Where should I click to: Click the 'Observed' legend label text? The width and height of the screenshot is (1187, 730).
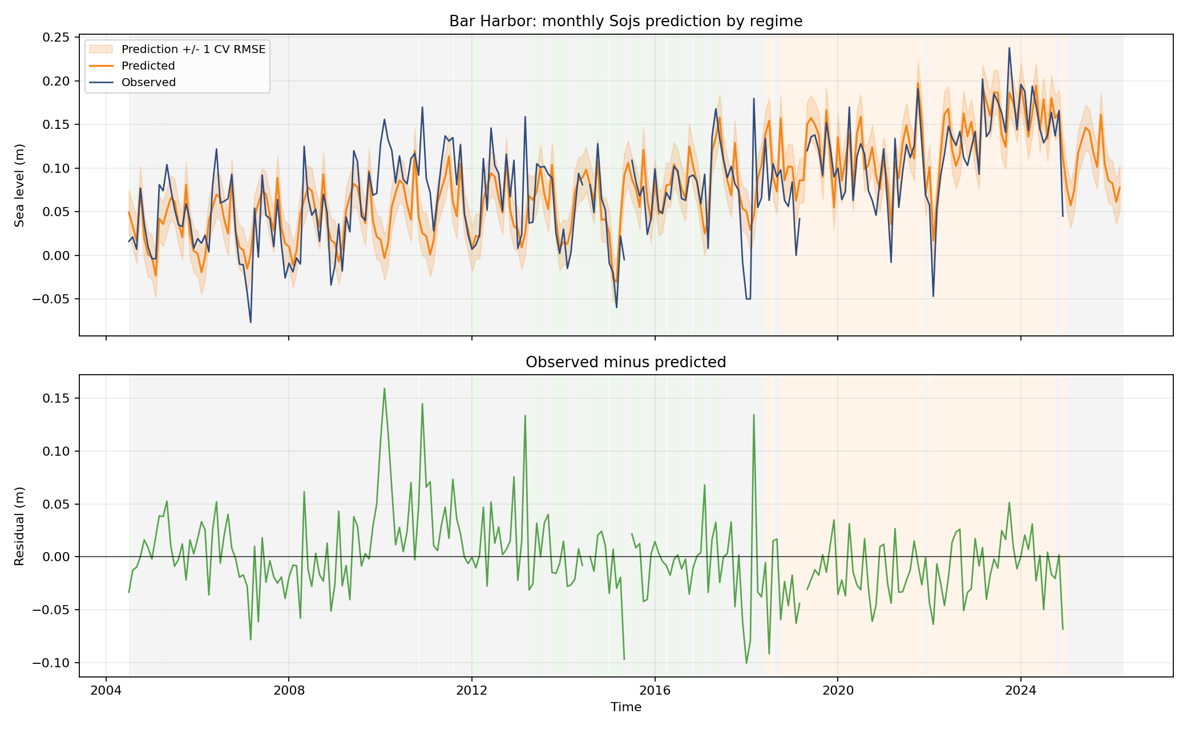(x=148, y=82)
